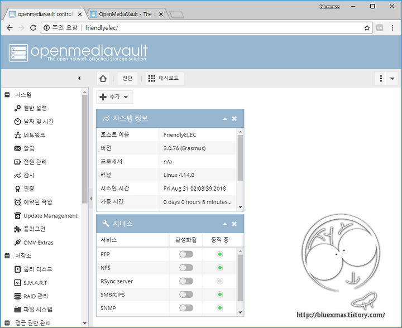
Task: Toggle the SNMP service switch
Action: click(x=186, y=308)
